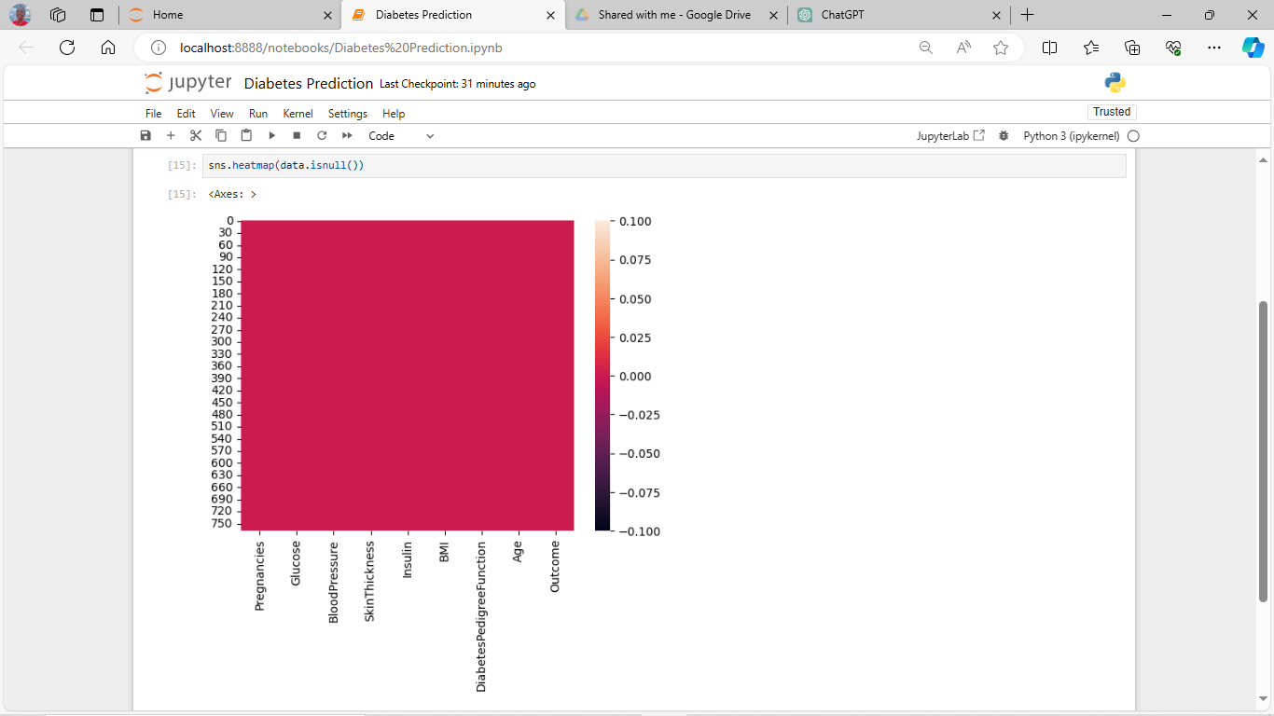Click the kernel status circle indicator

[1133, 136]
